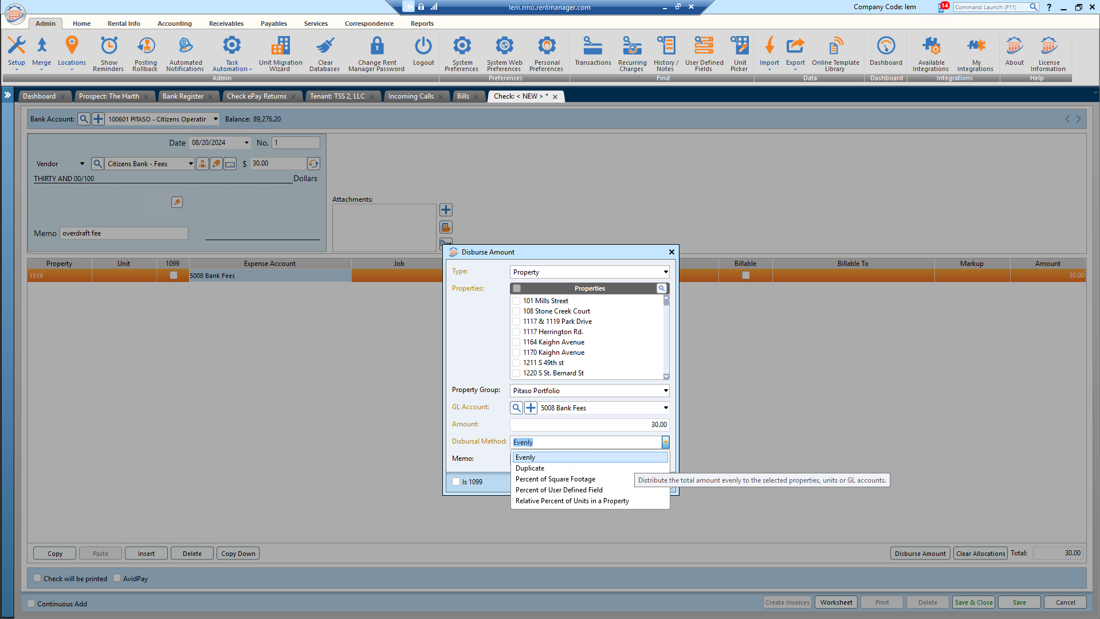Select Percent of Square Footage option
Screen dimensions: 1100x619
click(x=590, y=479)
